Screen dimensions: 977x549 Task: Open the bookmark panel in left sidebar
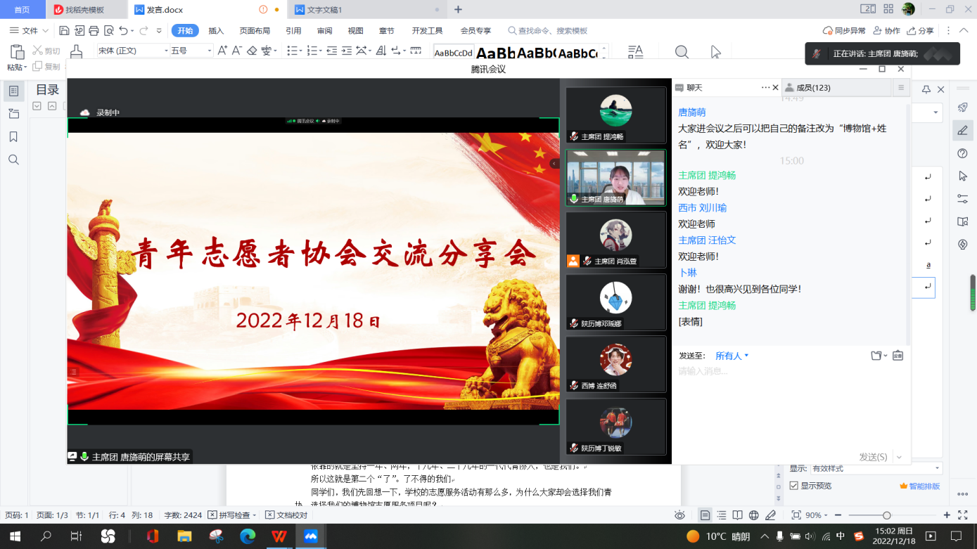[x=13, y=137]
